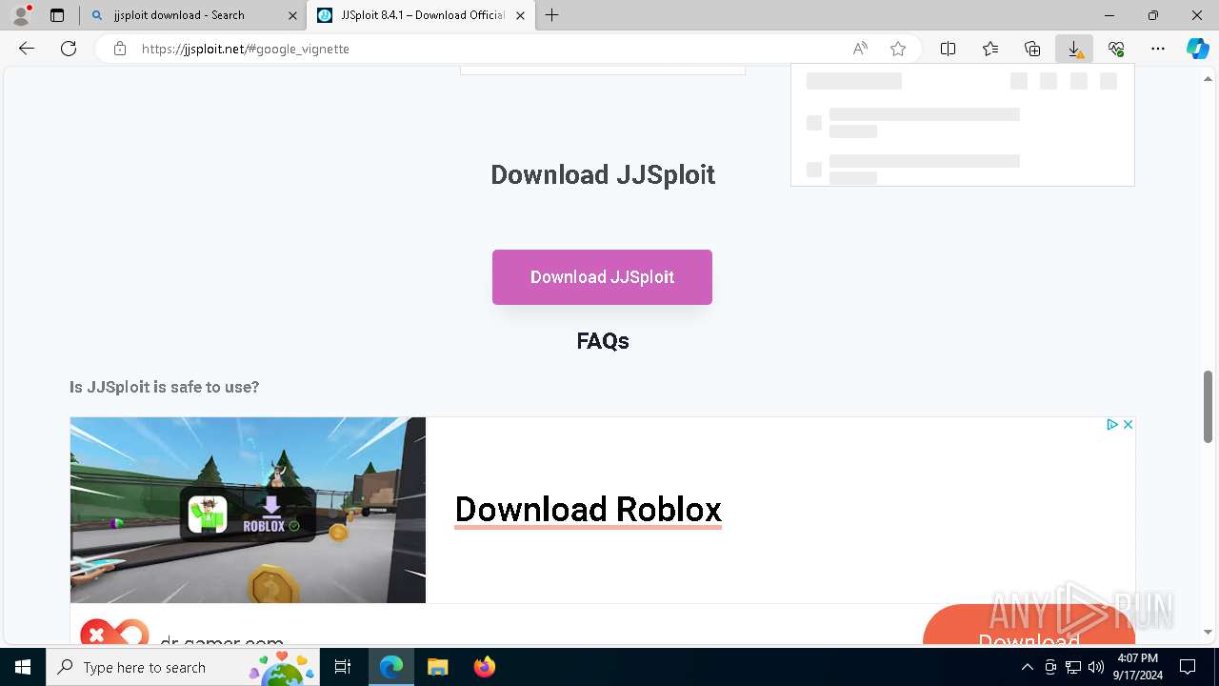Viewport: 1219px width, 686px height.
Task: Open volume control tray icon
Action: coord(1096,667)
